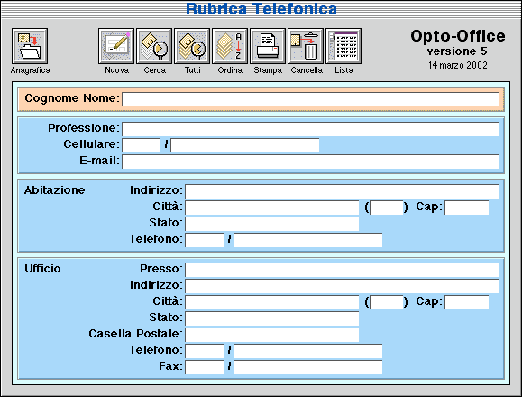
Task: Print with the Stampa printer icon
Action: coord(268,46)
